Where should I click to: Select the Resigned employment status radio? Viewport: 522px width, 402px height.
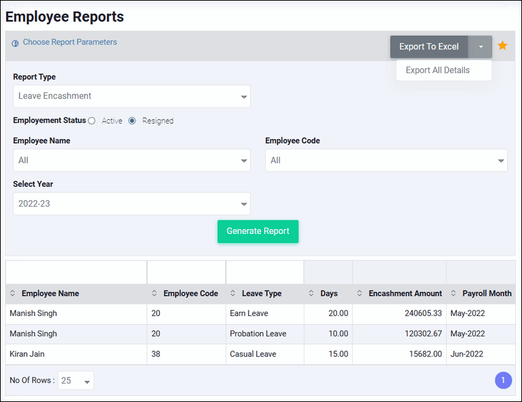tap(132, 121)
